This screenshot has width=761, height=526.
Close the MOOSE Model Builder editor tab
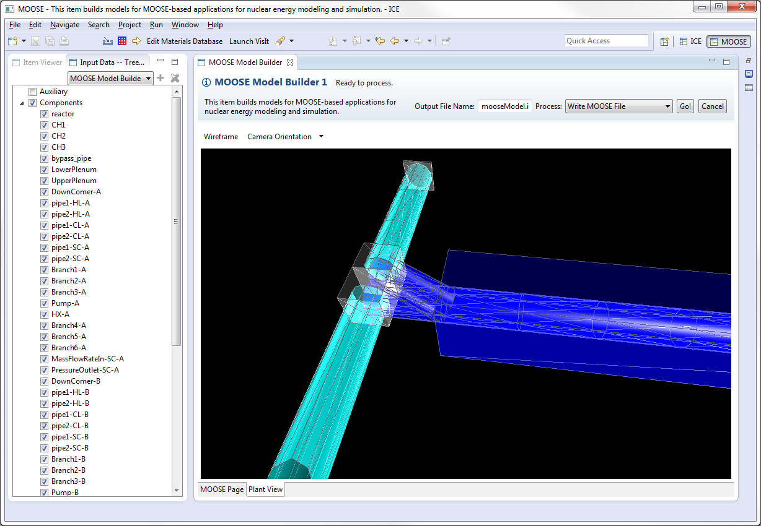289,63
